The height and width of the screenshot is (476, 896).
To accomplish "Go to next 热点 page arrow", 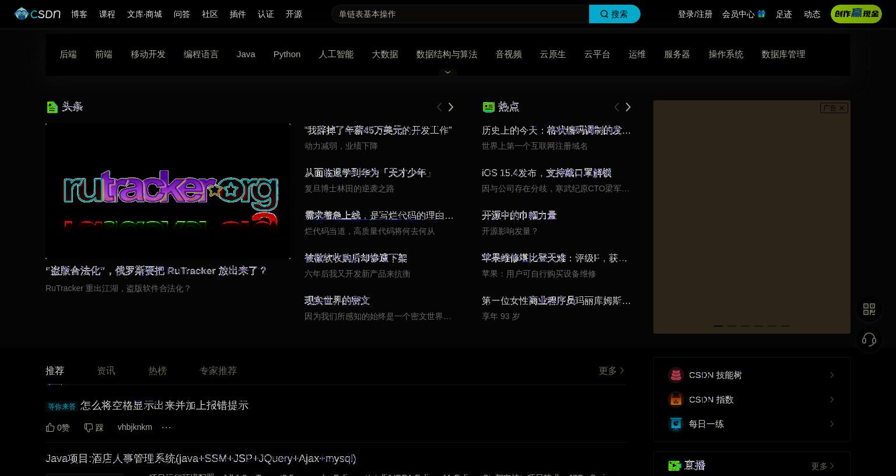I will pyautogui.click(x=628, y=107).
